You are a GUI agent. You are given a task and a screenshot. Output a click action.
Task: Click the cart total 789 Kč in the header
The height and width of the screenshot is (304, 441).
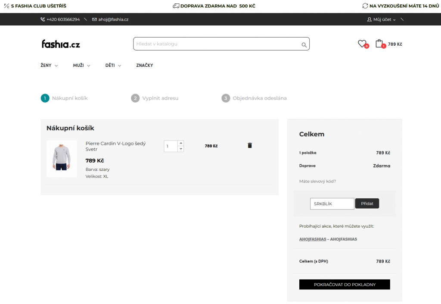[395, 44]
